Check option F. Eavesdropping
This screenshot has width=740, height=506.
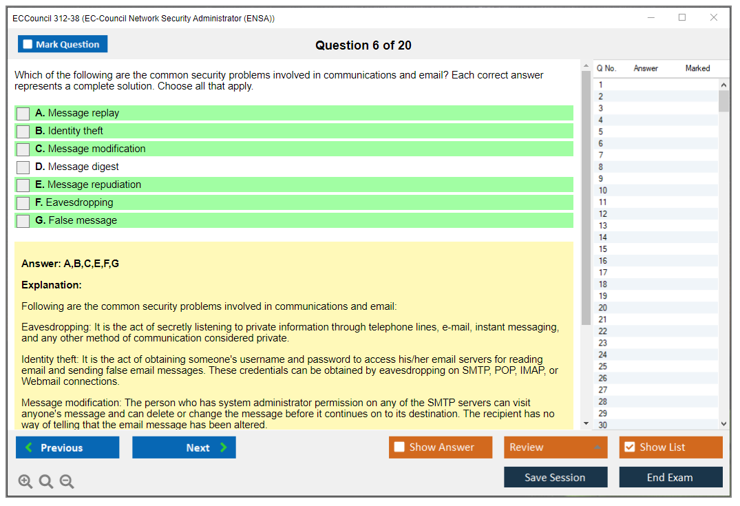(23, 203)
